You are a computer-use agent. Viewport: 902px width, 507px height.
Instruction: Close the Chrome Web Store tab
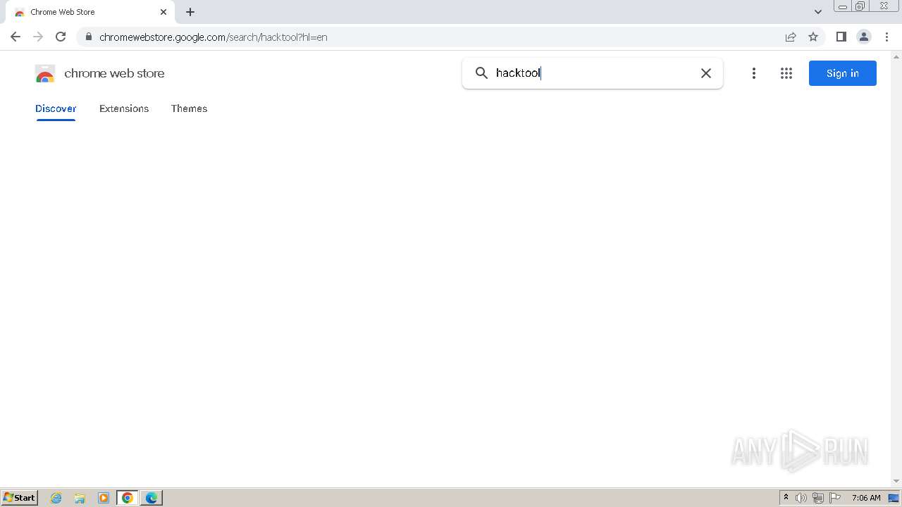[x=163, y=12]
